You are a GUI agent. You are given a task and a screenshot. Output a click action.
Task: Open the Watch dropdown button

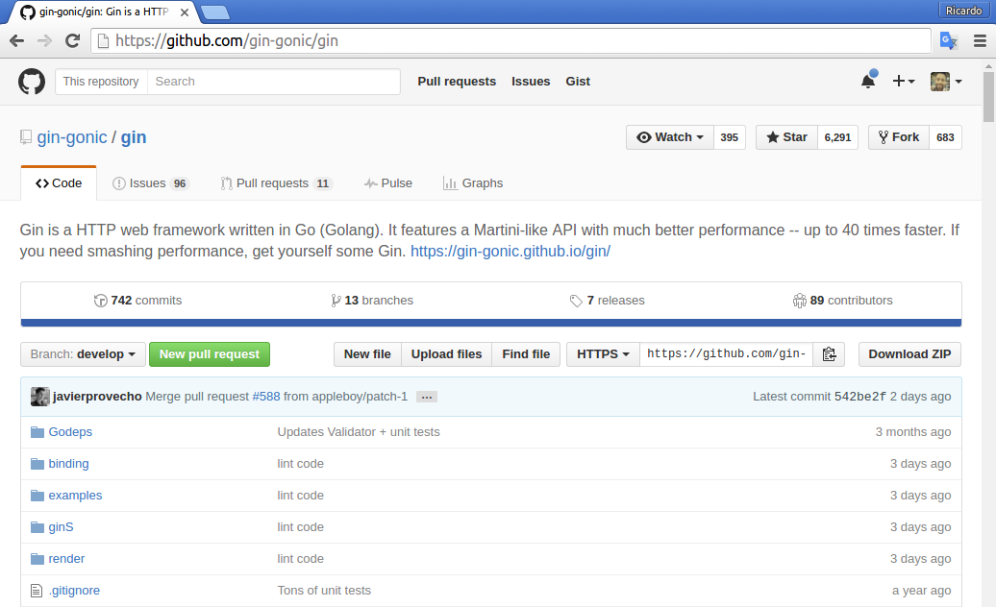pyautogui.click(x=670, y=137)
